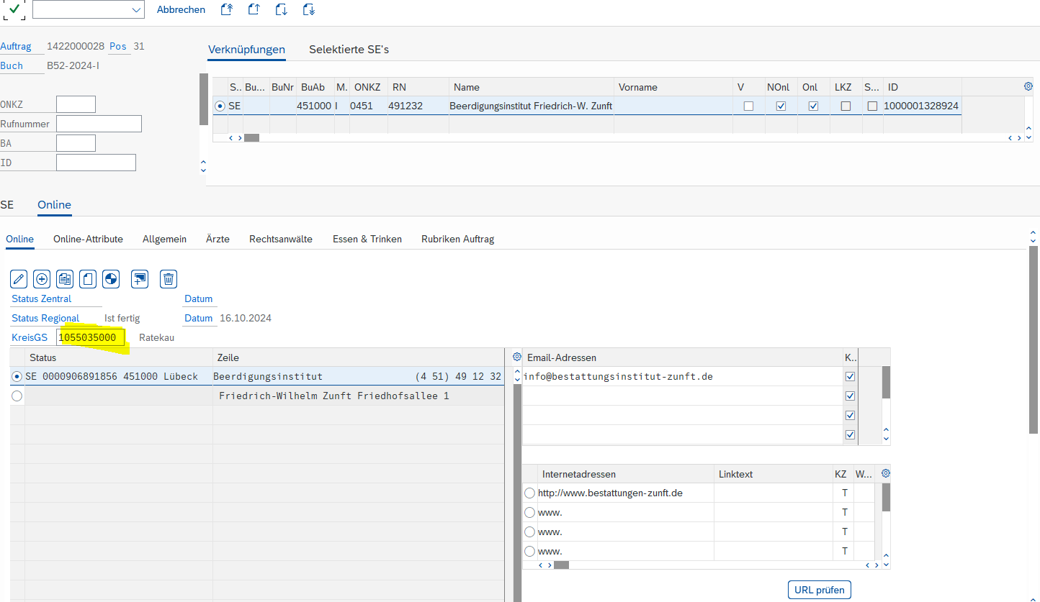Click up arrow below ID search field

coord(203,163)
